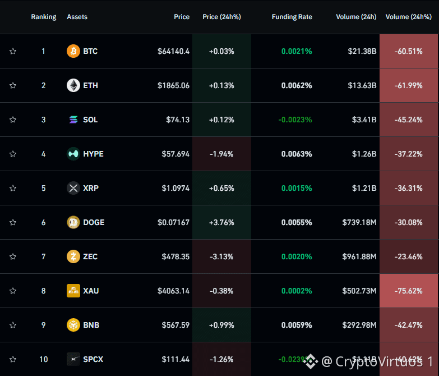Open the XAU asset name

pos(91,291)
